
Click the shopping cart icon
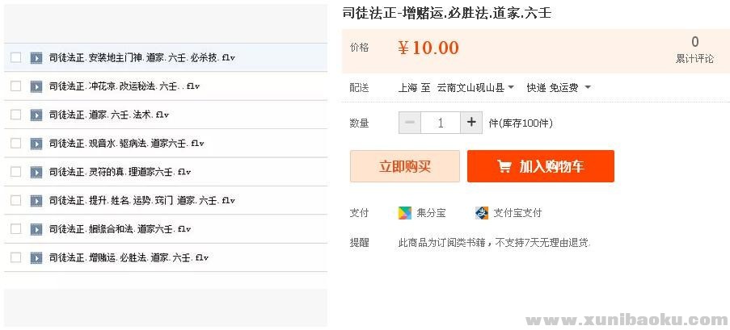coord(504,166)
